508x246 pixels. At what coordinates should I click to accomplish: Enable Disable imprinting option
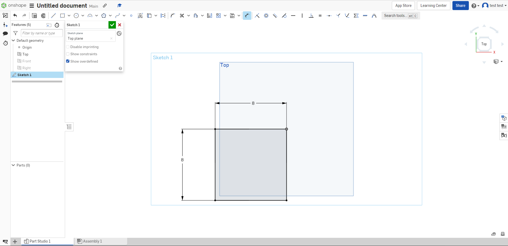(68, 47)
